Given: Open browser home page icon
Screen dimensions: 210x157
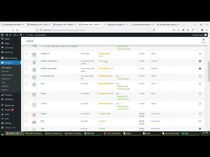Looking at the screenshot, I should coord(17,30).
